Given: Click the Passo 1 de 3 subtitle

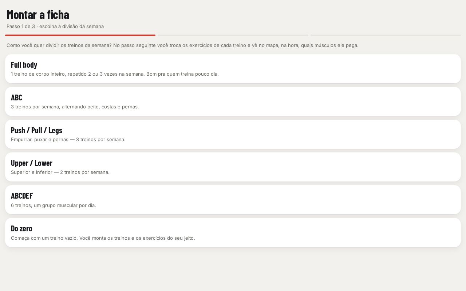Looking at the screenshot, I should [55, 26].
